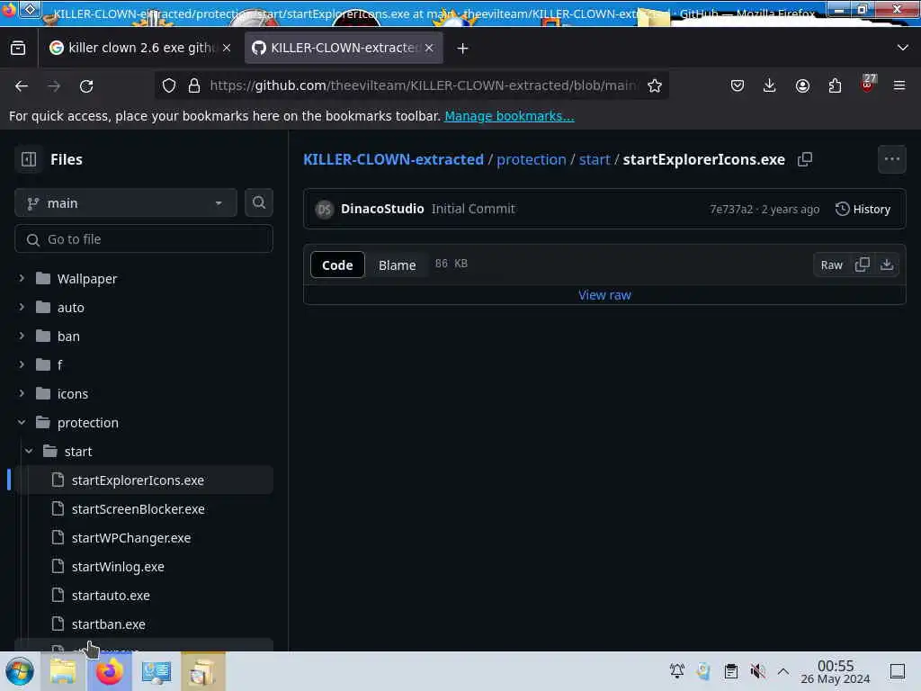This screenshot has height=691, width=921.
Task: Open startauto.exe file
Action: [111, 596]
